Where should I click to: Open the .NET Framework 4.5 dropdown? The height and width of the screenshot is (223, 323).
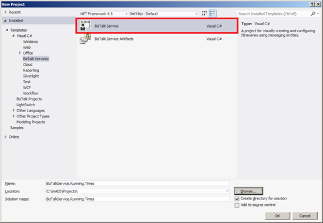103,14
